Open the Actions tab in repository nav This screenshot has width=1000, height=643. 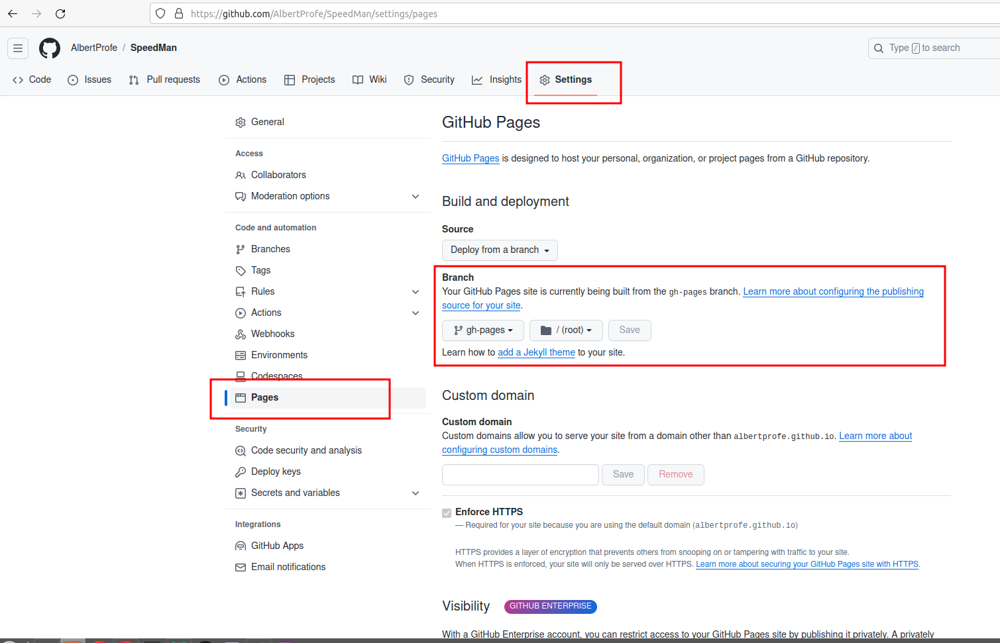[243, 79]
